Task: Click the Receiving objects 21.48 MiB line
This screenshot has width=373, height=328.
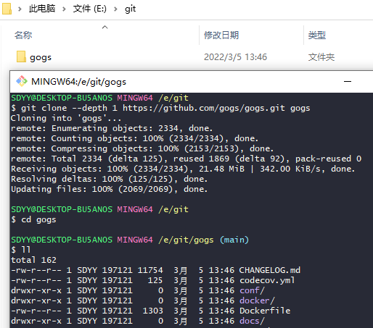Action: pyautogui.click(x=183, y=169)
